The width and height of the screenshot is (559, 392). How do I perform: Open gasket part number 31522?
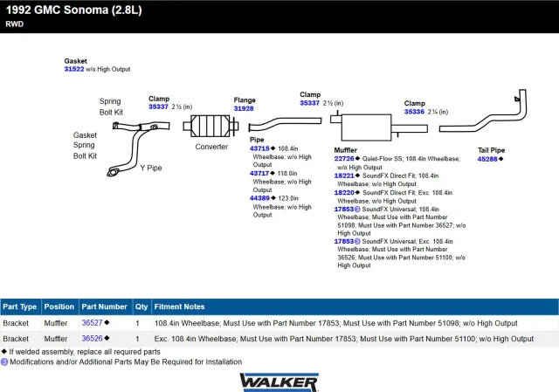tap(73, 69)
